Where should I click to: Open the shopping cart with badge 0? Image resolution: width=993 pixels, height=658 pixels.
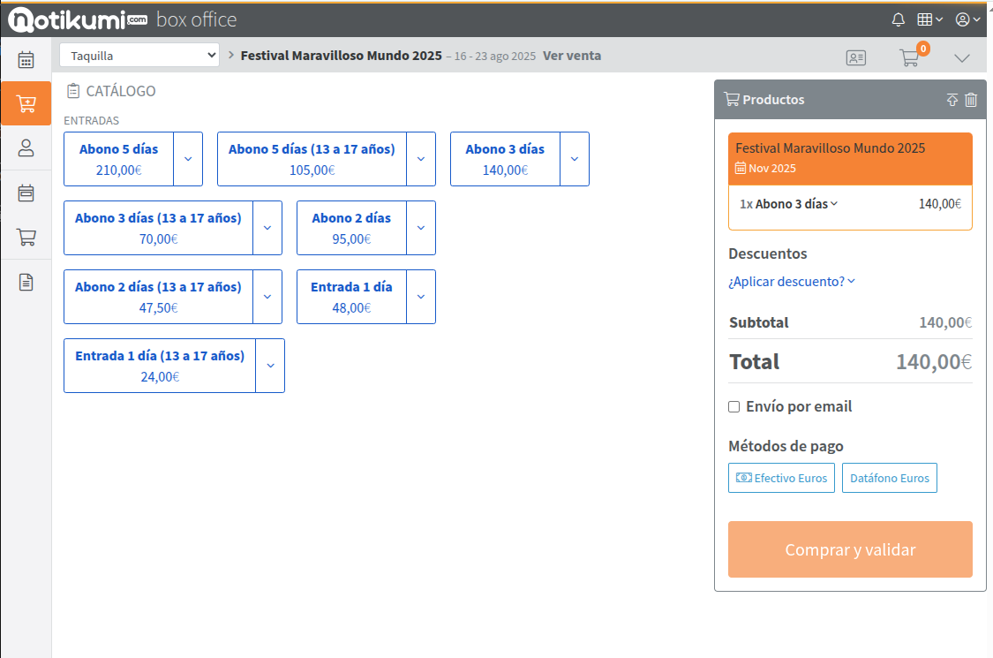pos(909,58)
